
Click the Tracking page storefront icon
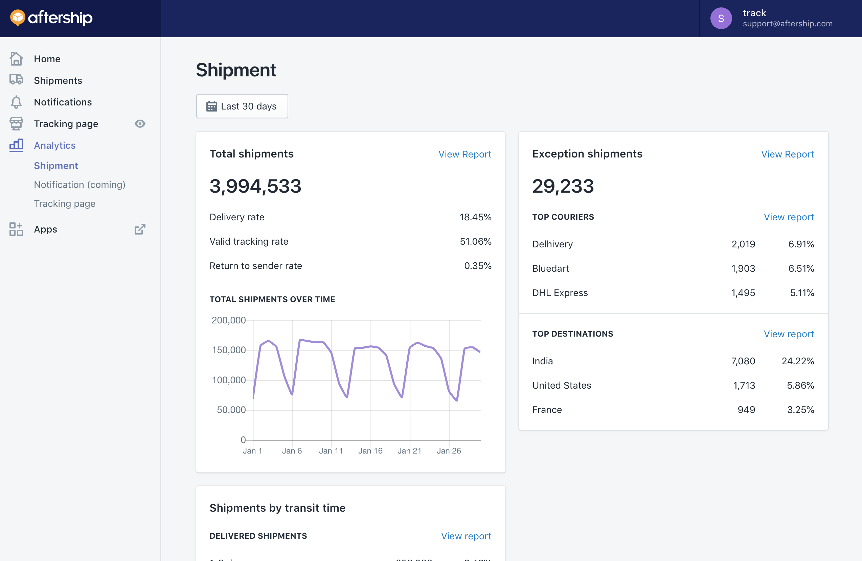(x=16, y=124)
